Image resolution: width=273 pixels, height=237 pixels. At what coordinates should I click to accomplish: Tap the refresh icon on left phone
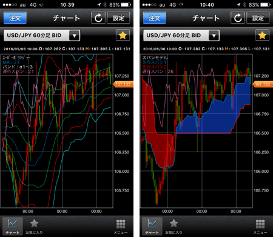click(x=98, y=18)
